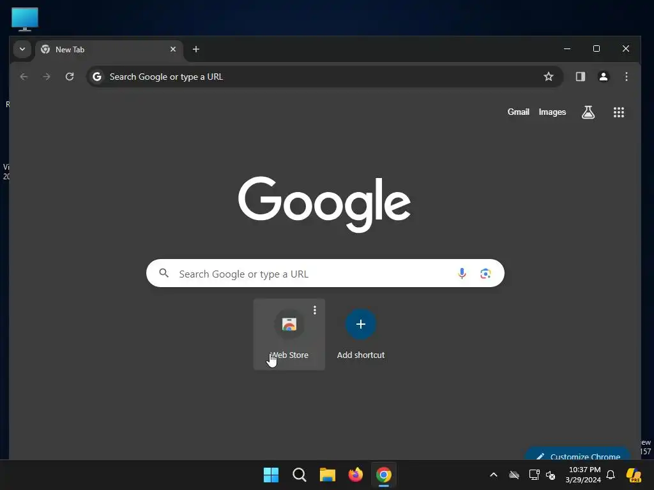This screenshot has width=654, height=490.
Task: Open Web Store shortcut more actions
Action: [x=315, y=310]
